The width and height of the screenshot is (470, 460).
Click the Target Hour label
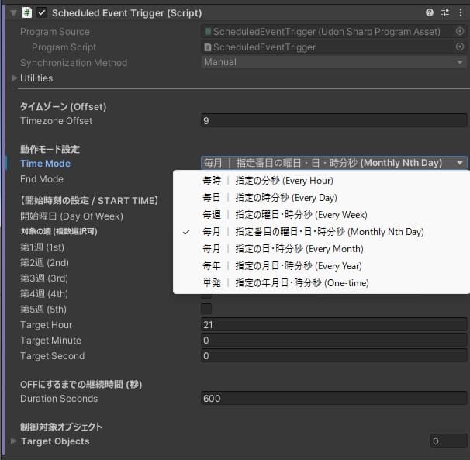pos(47,325)
